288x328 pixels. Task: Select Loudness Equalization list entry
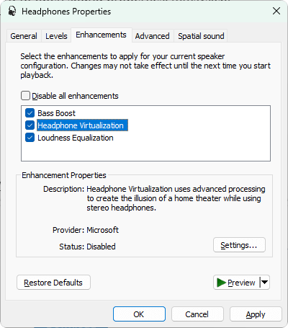pos(76,138)
